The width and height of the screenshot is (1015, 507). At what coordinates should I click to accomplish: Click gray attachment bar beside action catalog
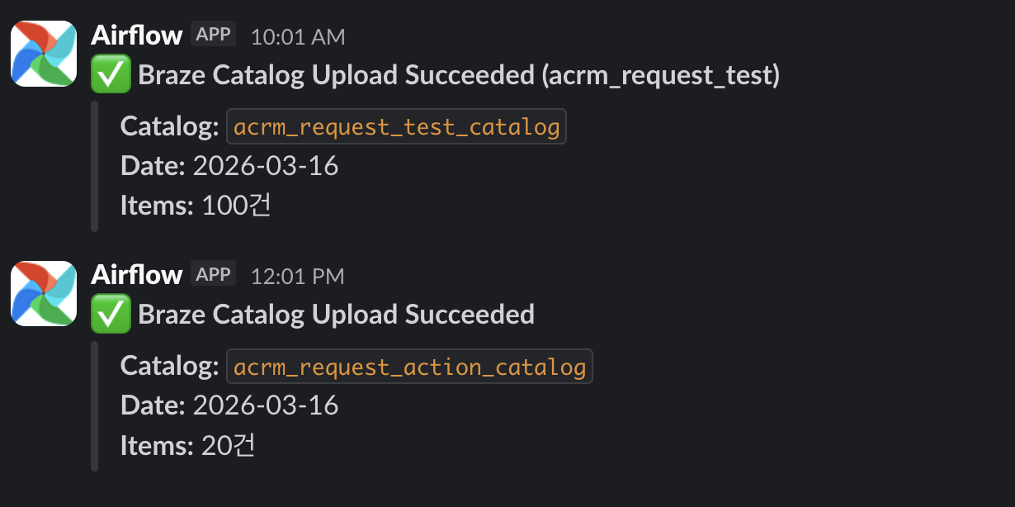click(94, 405)
